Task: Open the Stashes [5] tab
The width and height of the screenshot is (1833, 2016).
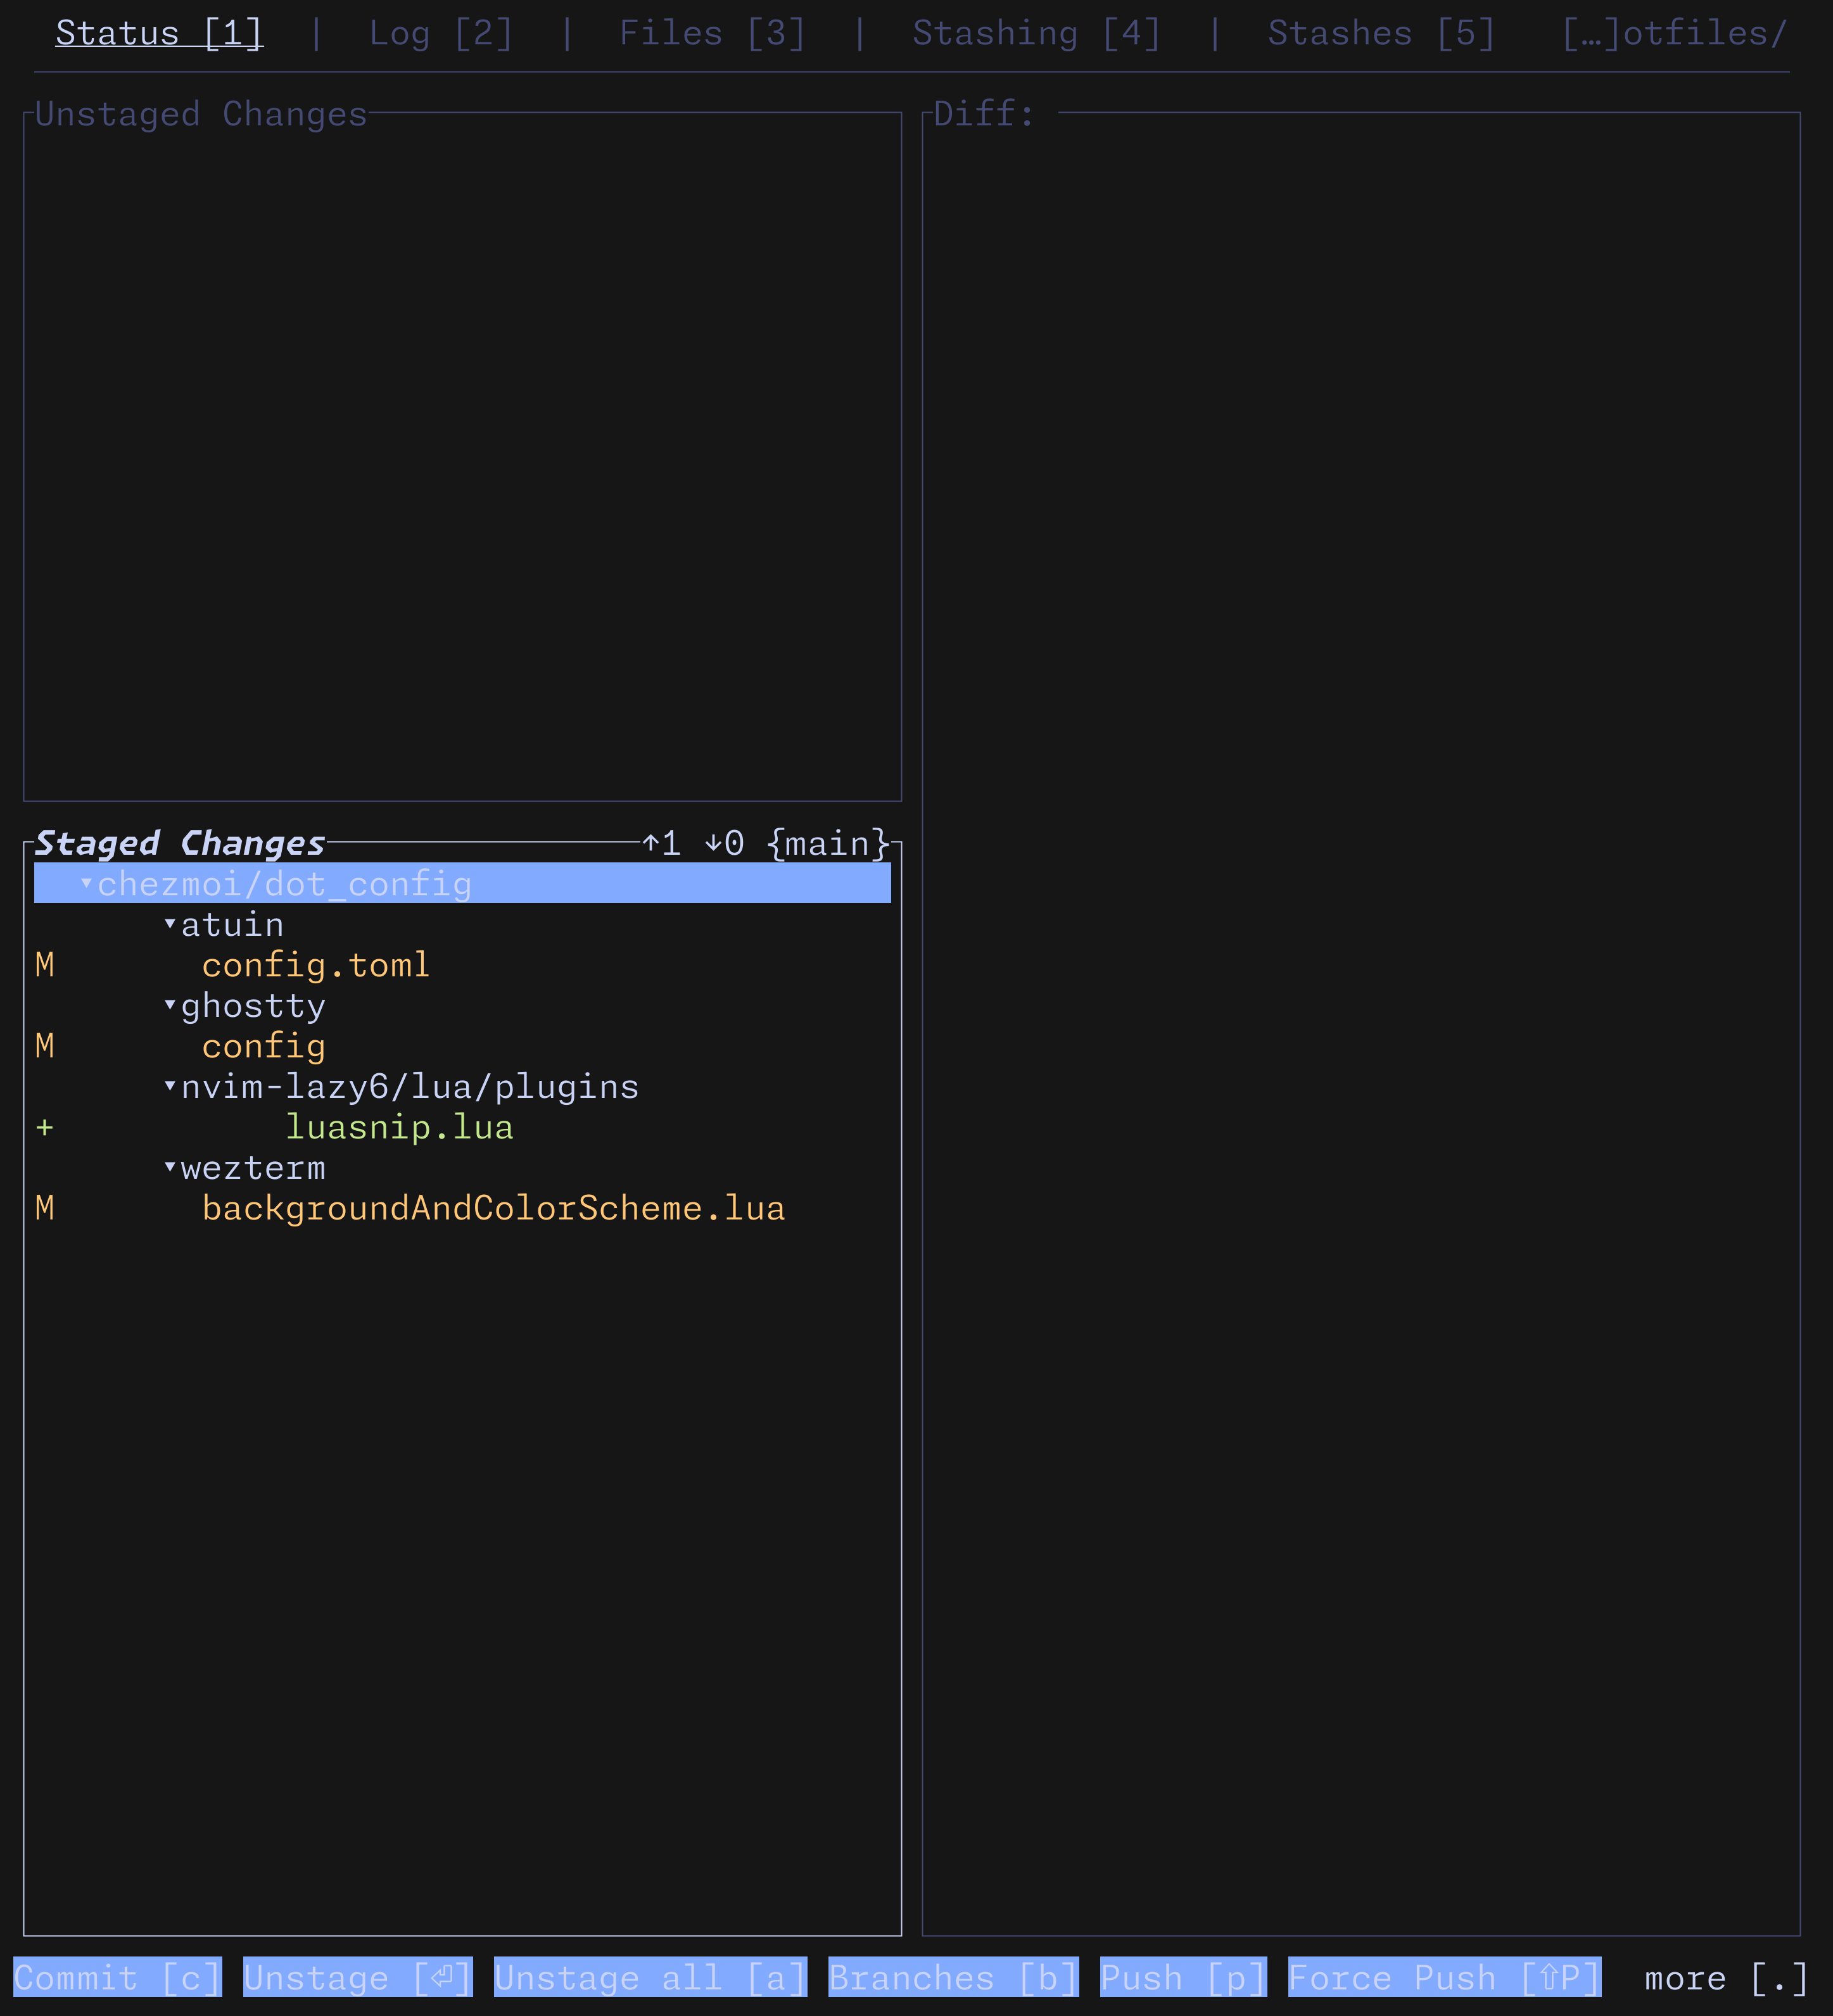Action: (x=1381, y=33)
